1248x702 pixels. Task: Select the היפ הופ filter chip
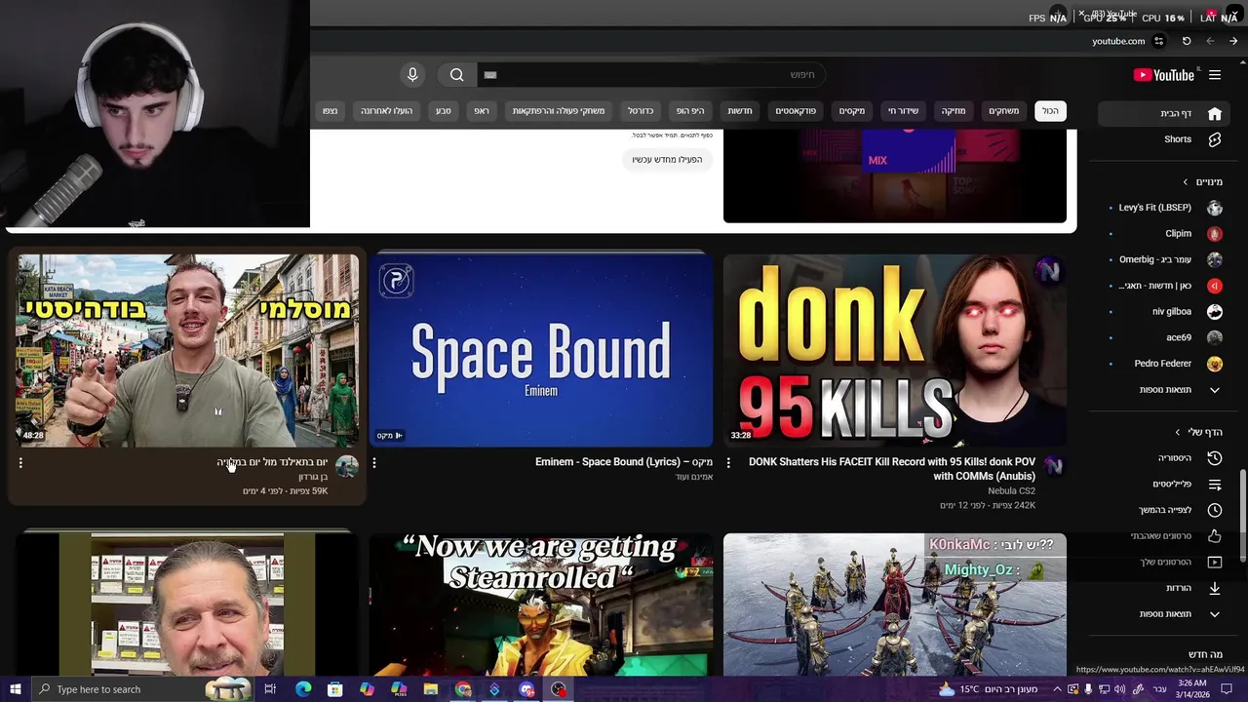click(x=690, y=111)
